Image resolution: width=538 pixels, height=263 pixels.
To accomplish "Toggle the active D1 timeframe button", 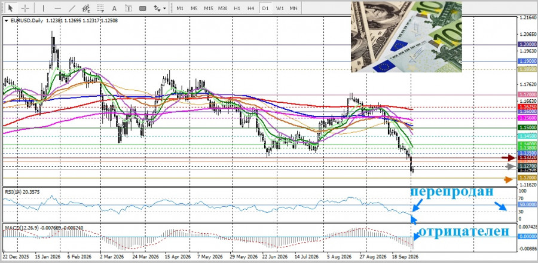I will tap(265, 8).
